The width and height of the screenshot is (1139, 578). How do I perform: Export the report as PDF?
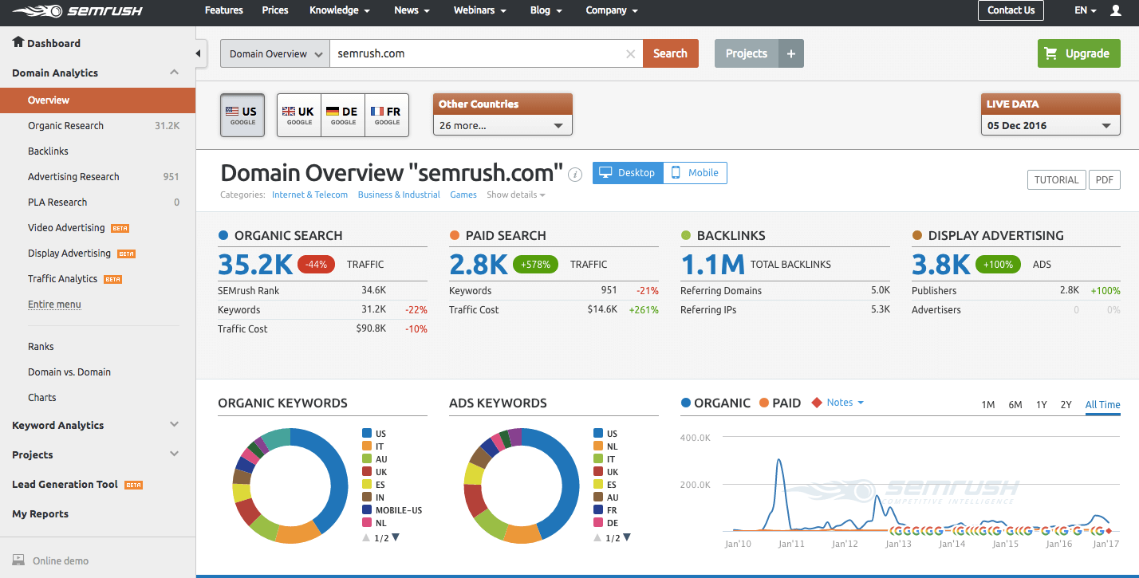coord(1104,180)
